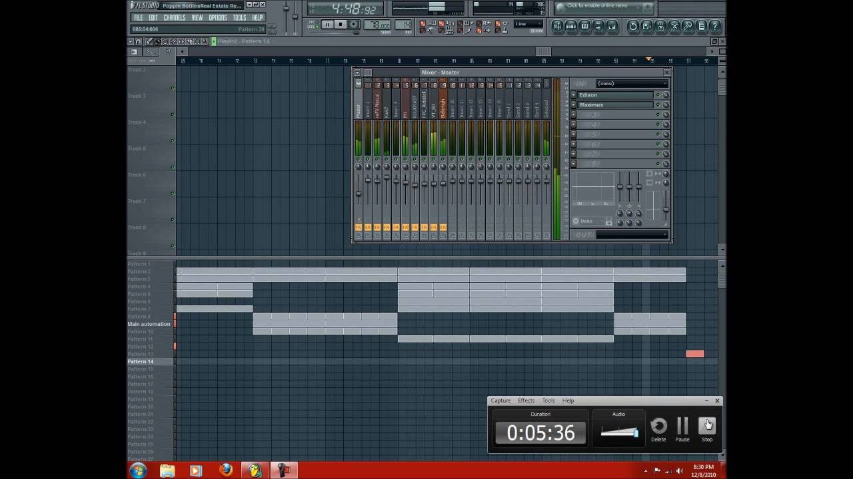Select Main automation in pattern list
Image resolution: width=853 pixels, height=479 pixels.
tap(149, 324)
